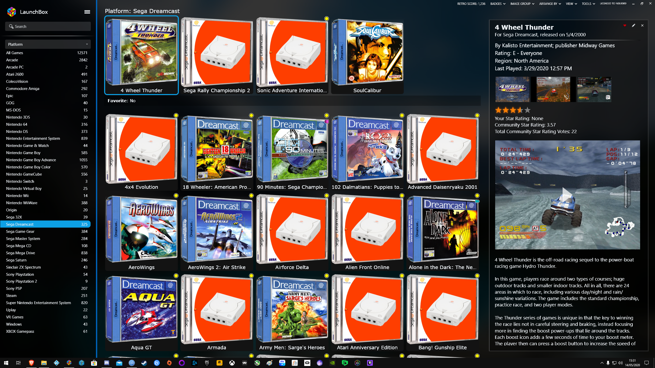
Task: Expand the Image Group dropdown
Action: (x=522, y=4)
